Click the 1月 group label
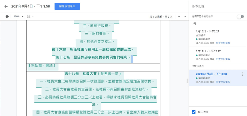247x116 pixels. [194, 23]
